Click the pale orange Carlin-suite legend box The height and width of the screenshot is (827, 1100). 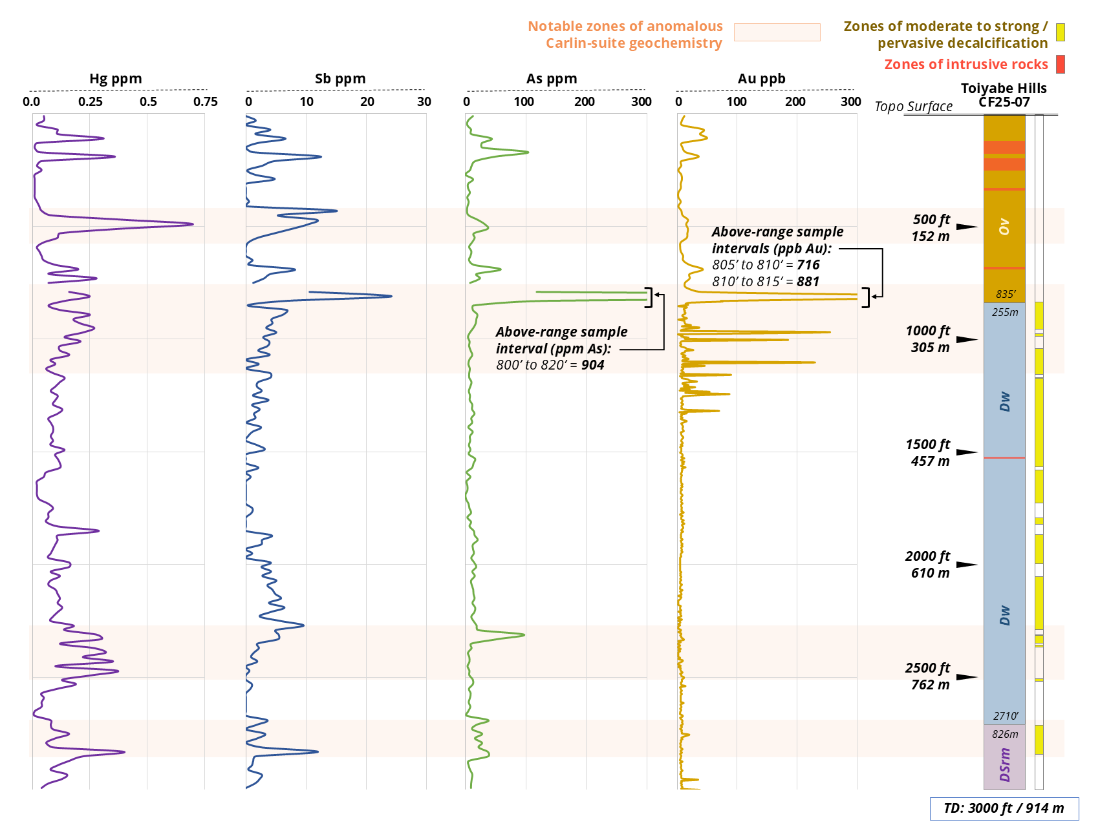pyautogui.click(x=777, y=32)
